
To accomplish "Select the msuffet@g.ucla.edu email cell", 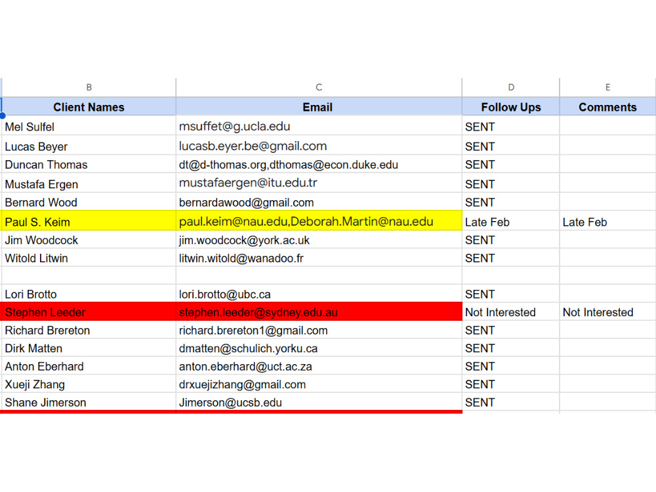I will 319,125.
